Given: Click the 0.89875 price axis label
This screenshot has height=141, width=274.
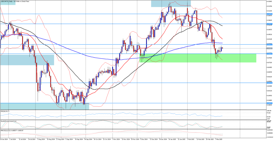Looking at the screenshot, I should (269, 30).
